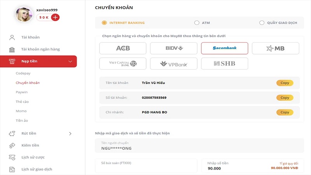Click the red plus deposit icon
The height and width of the screenshot is (175, 311).
pos(55,17)
